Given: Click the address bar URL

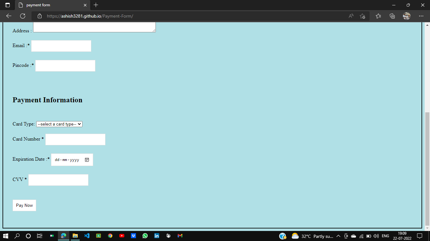Looking at the screenshot, I should 90,16.
